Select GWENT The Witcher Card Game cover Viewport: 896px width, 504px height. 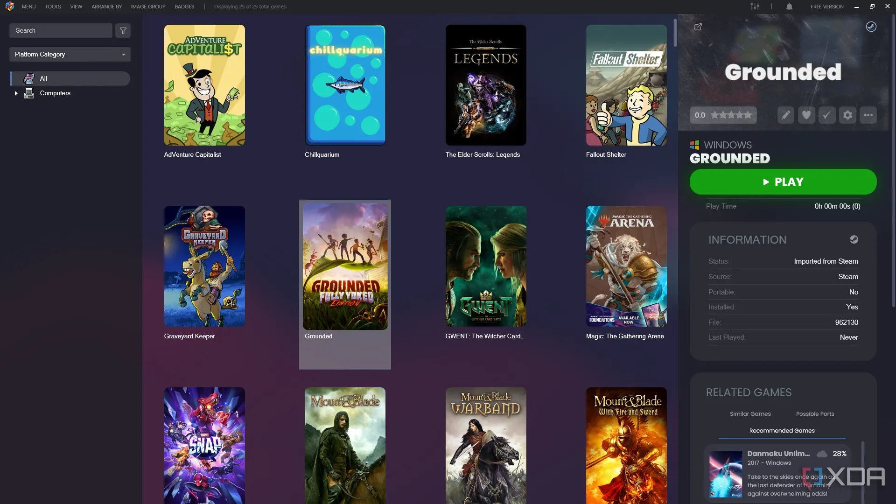coord(486,266)
